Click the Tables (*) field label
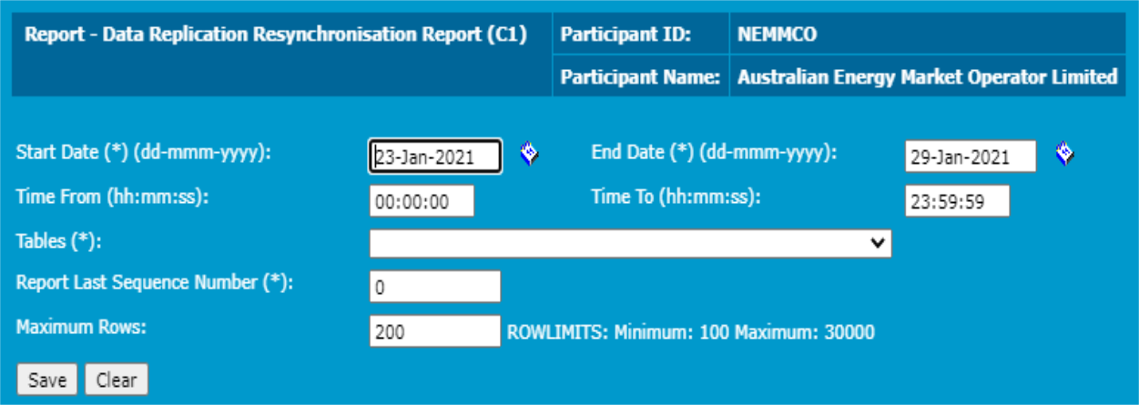Image resolution: width=1139 pixels, height=405 pixels. click(x=58, y=240)
